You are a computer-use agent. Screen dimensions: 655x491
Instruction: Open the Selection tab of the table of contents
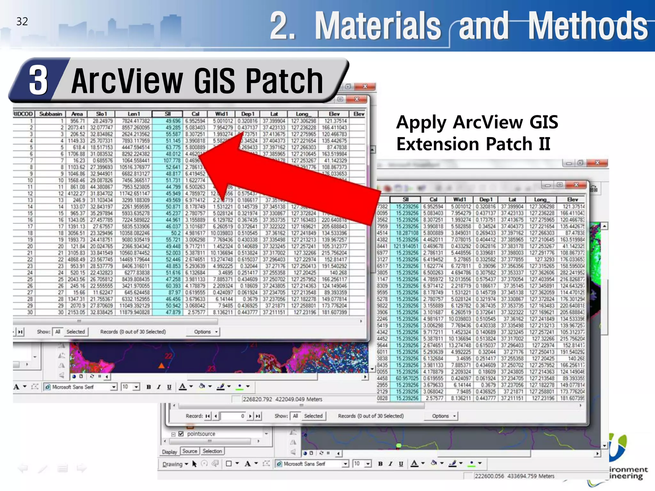212,451
